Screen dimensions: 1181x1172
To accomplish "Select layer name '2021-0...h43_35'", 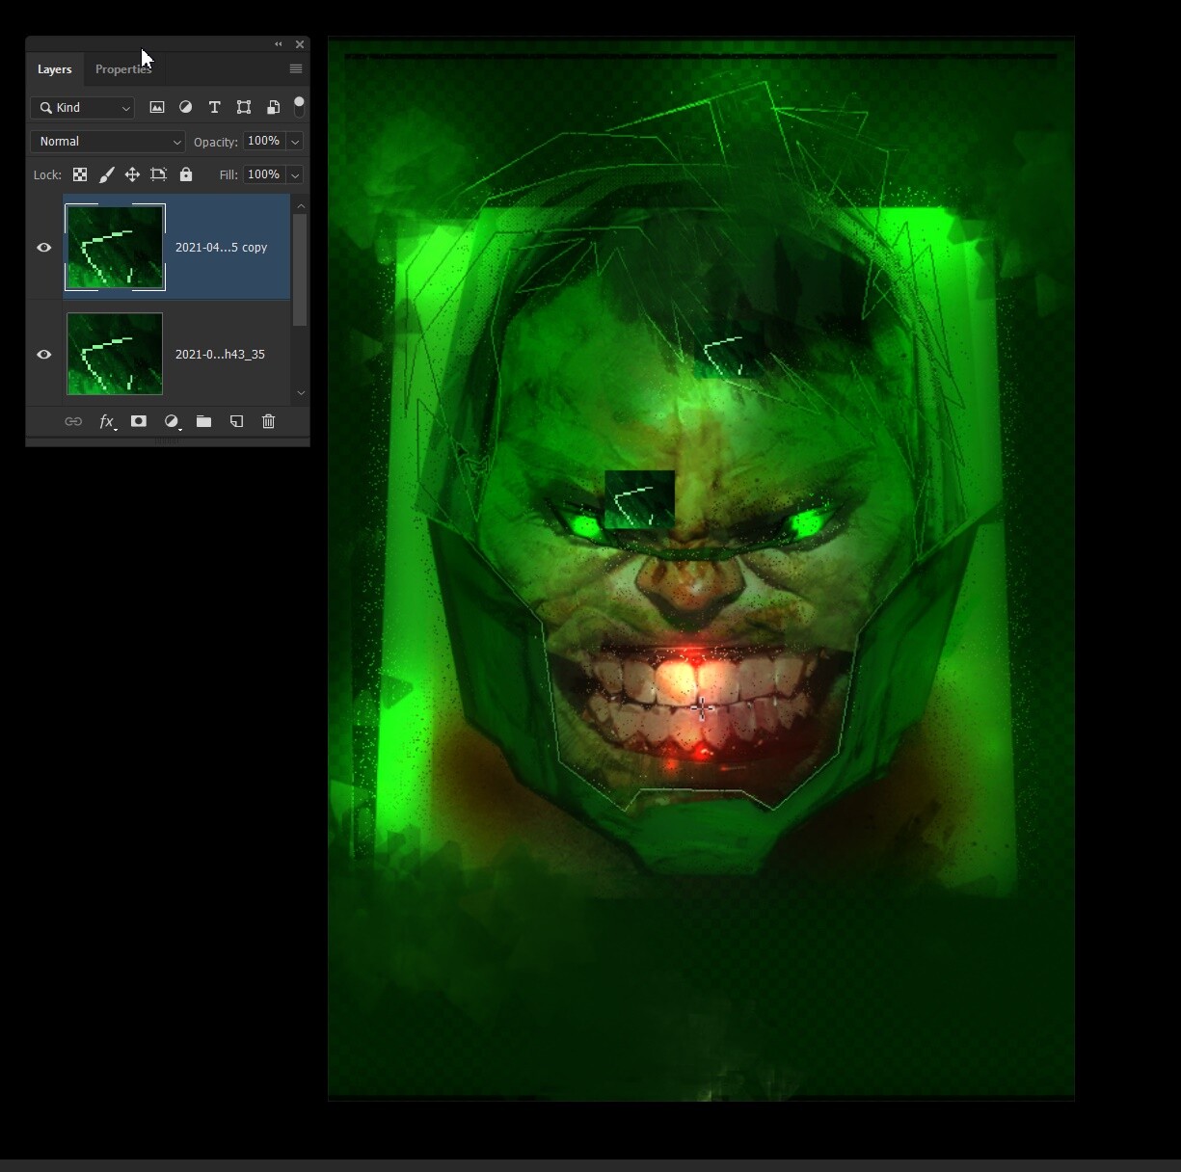I will coord(220,355).
